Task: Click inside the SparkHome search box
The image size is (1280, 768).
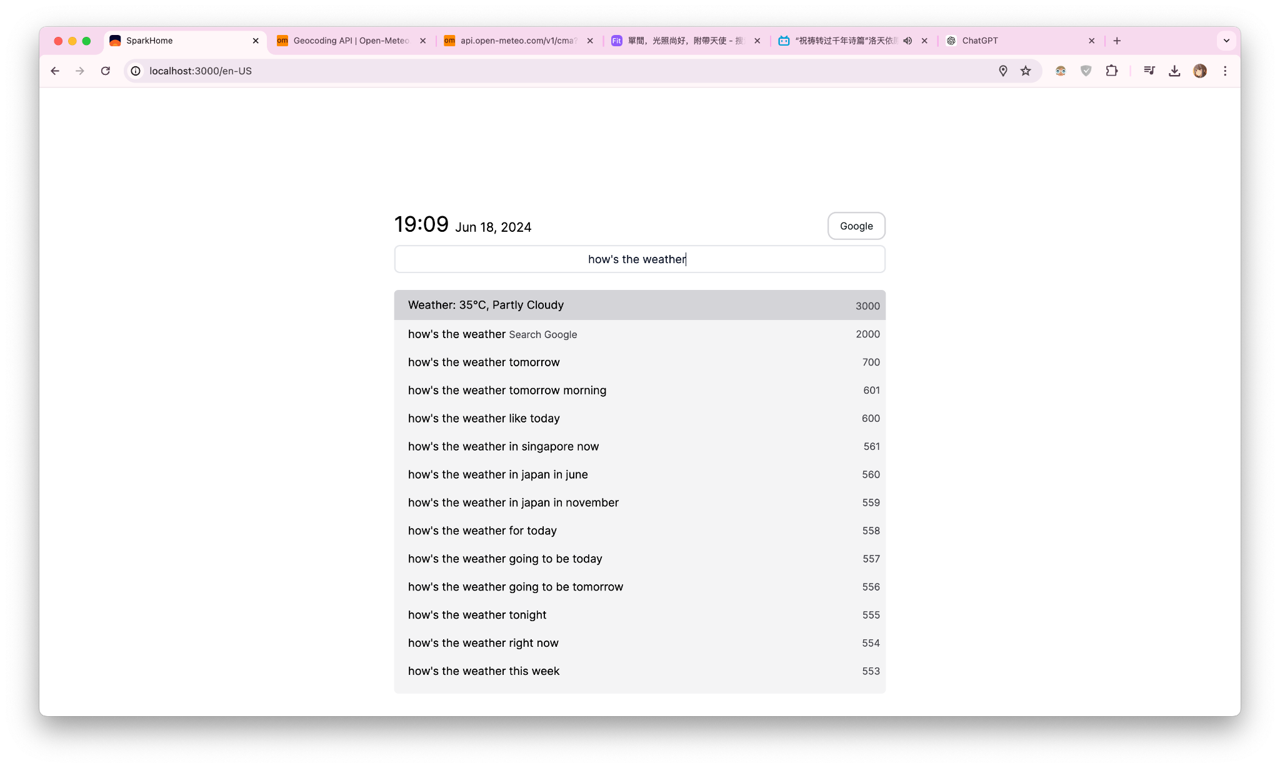Action: [639, 259]
